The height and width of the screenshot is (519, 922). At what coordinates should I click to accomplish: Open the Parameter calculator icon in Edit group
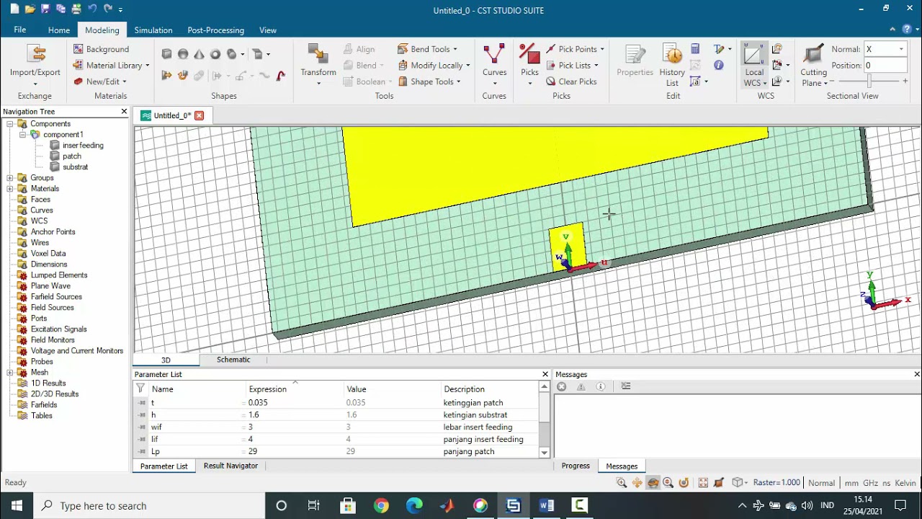point(695,49)
